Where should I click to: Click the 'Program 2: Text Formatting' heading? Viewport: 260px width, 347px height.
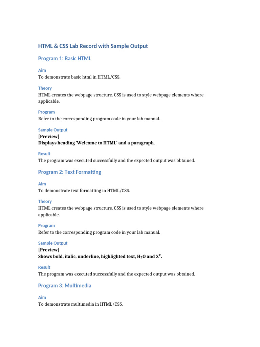tap(70, 172)
